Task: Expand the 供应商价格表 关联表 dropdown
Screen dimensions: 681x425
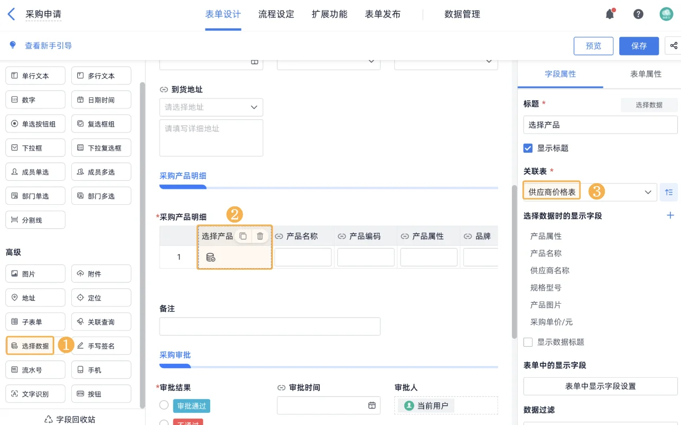Action: 647,191
